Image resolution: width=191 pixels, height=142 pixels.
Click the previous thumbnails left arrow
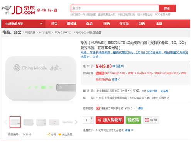6,122
